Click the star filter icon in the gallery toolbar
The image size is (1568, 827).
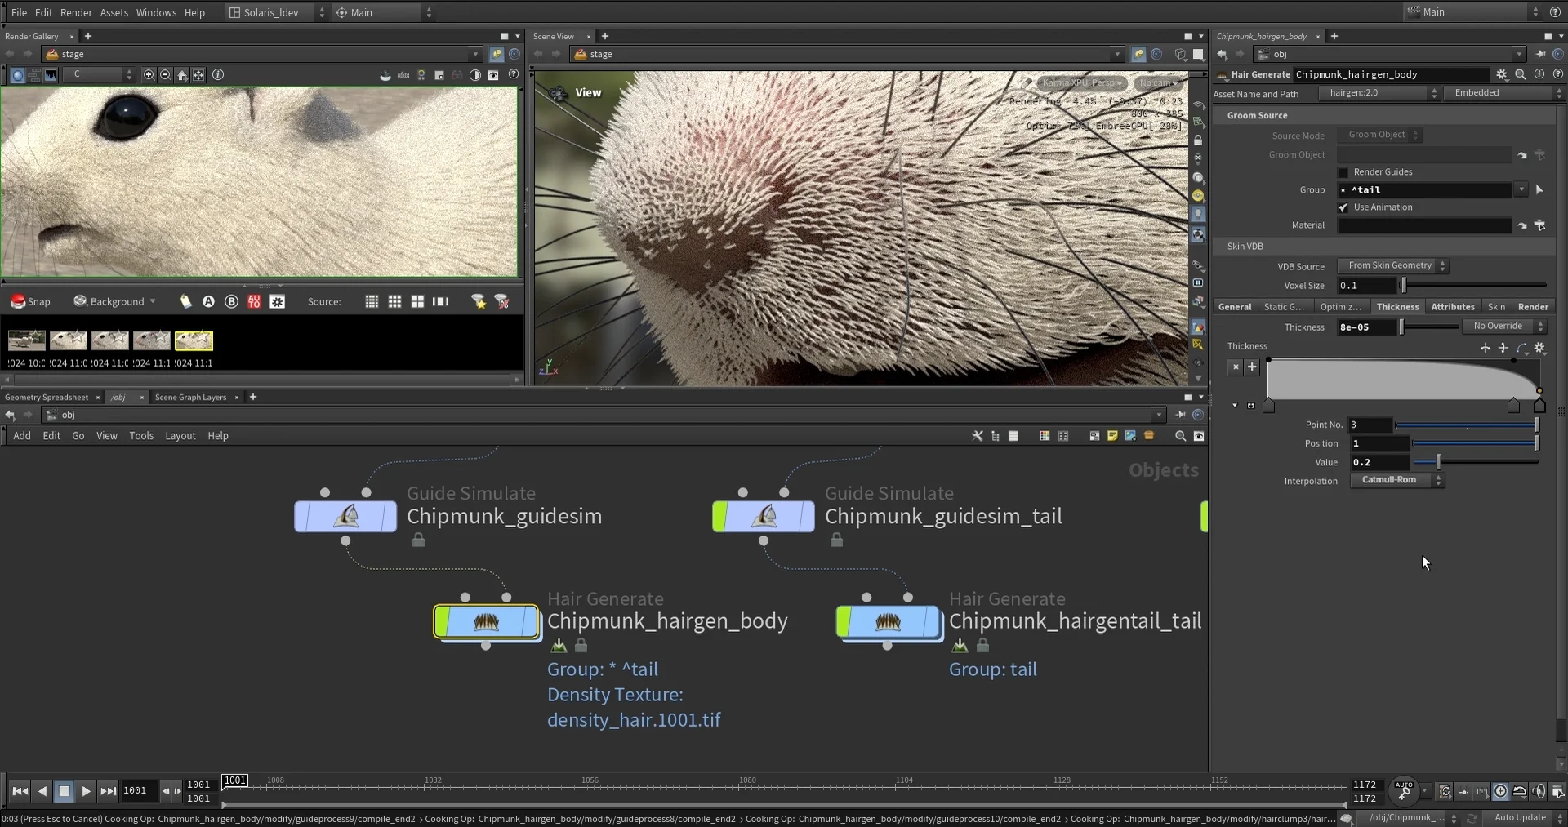(x=479, y=301)
